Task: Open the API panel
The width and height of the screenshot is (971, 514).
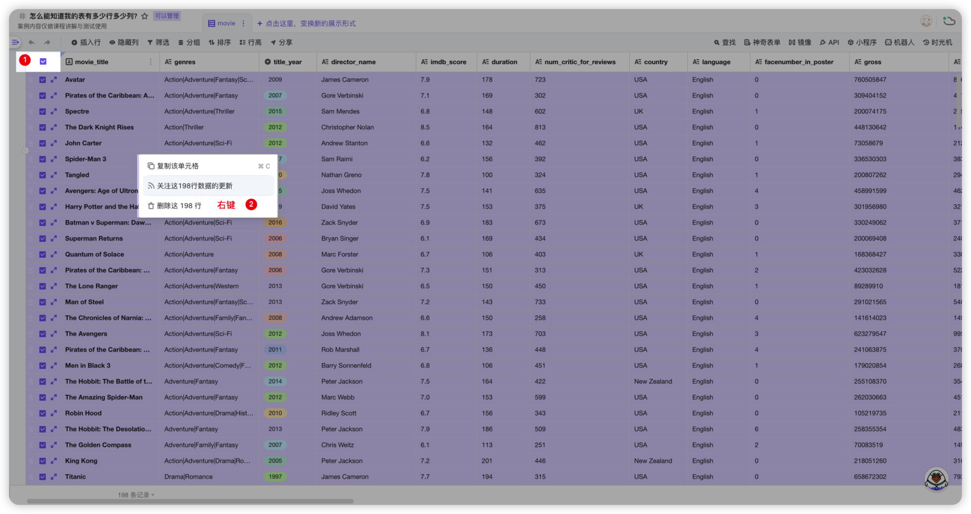Action: tap(829, 43)
